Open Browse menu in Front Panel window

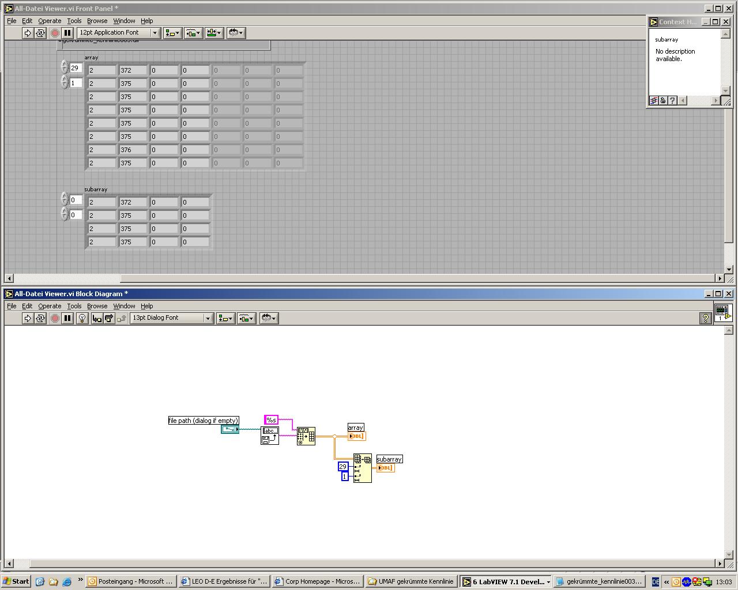pyautogui.click(x=97, y=21)
